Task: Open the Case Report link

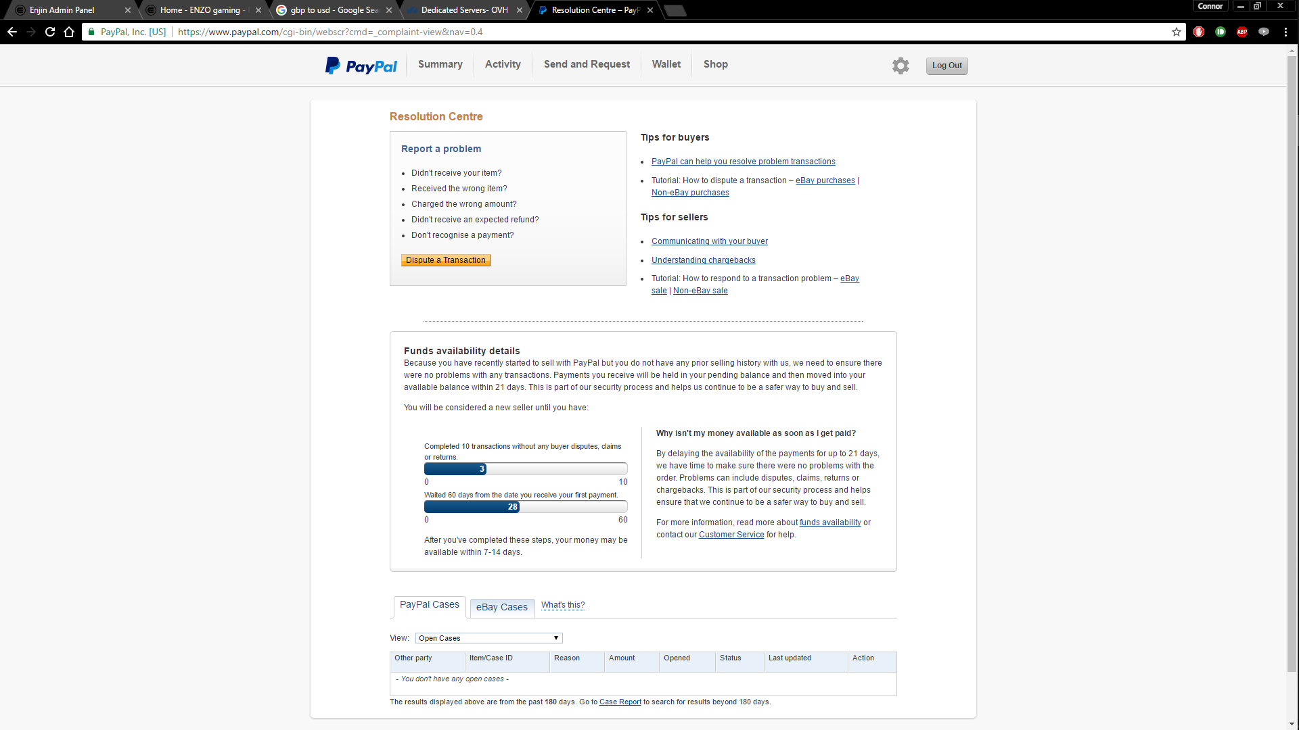Action: [x=620, y=702]
